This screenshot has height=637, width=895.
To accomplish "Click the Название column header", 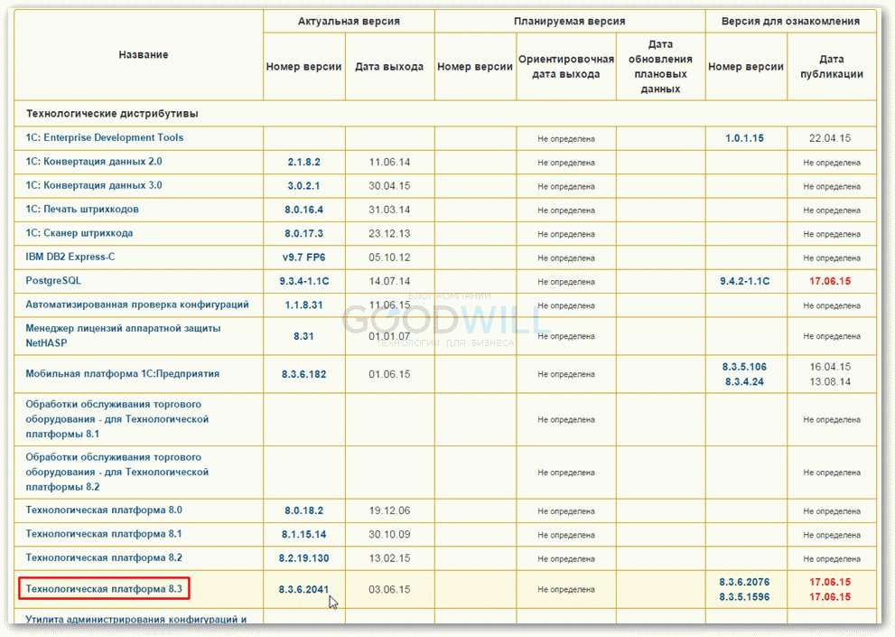I will pos(144,55).
